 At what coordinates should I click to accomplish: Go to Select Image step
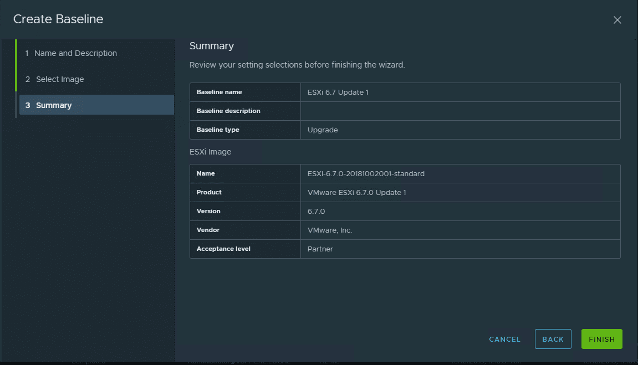[60, 79]
